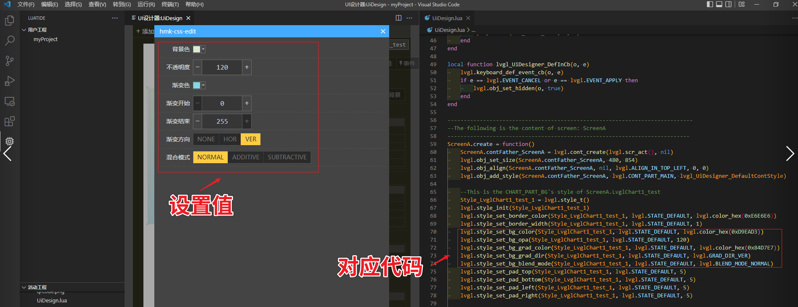Click the 背景色 color swatch
798x307 pixels.
coord(197,49)
